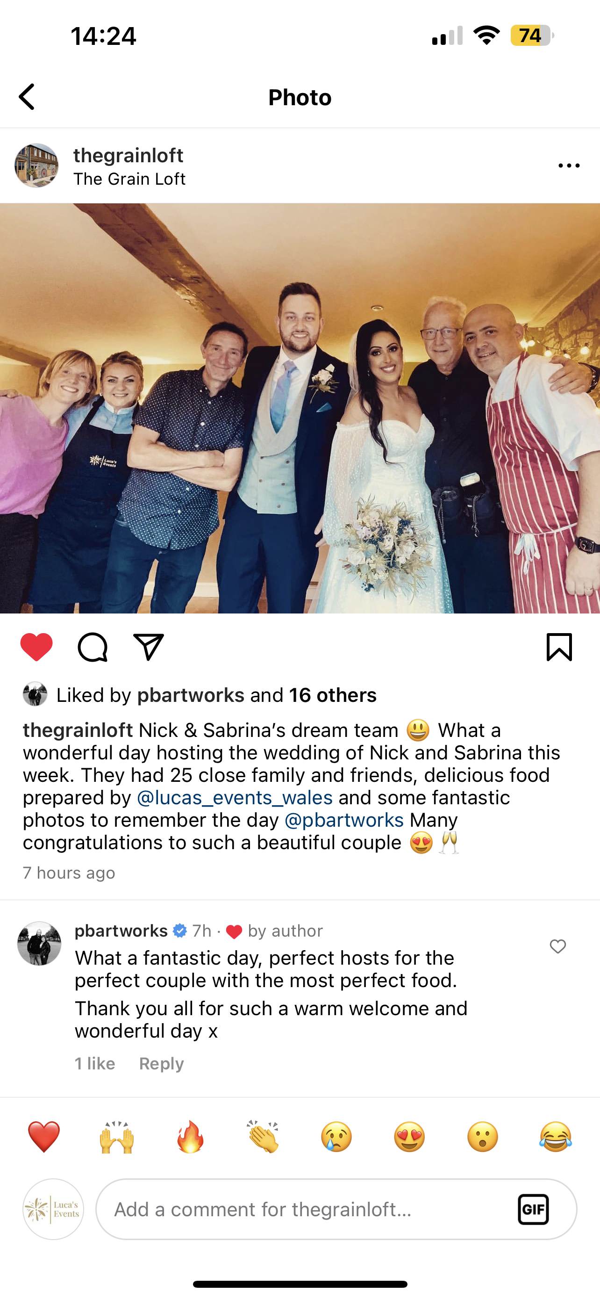
Task: Open comments via speech bubble icon
Action: click(x=93, y=647)
